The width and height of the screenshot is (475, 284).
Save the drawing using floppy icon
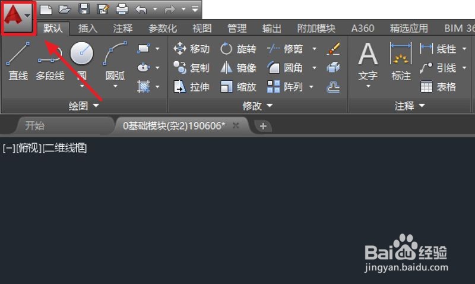coord(84,9)
